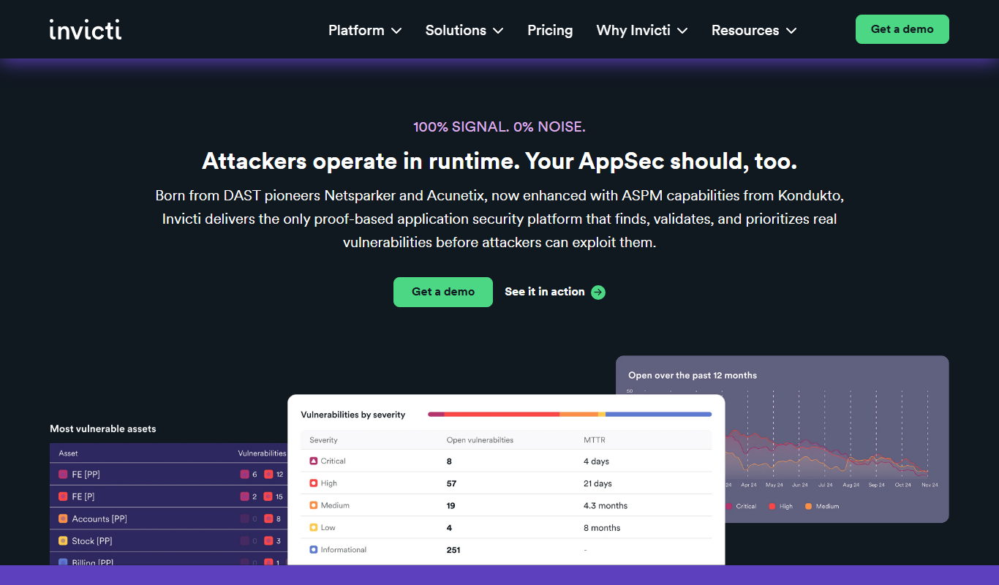Click the Medium legend dot in the chart
This screenshot has height=585, width=999.
coord(808,506)
